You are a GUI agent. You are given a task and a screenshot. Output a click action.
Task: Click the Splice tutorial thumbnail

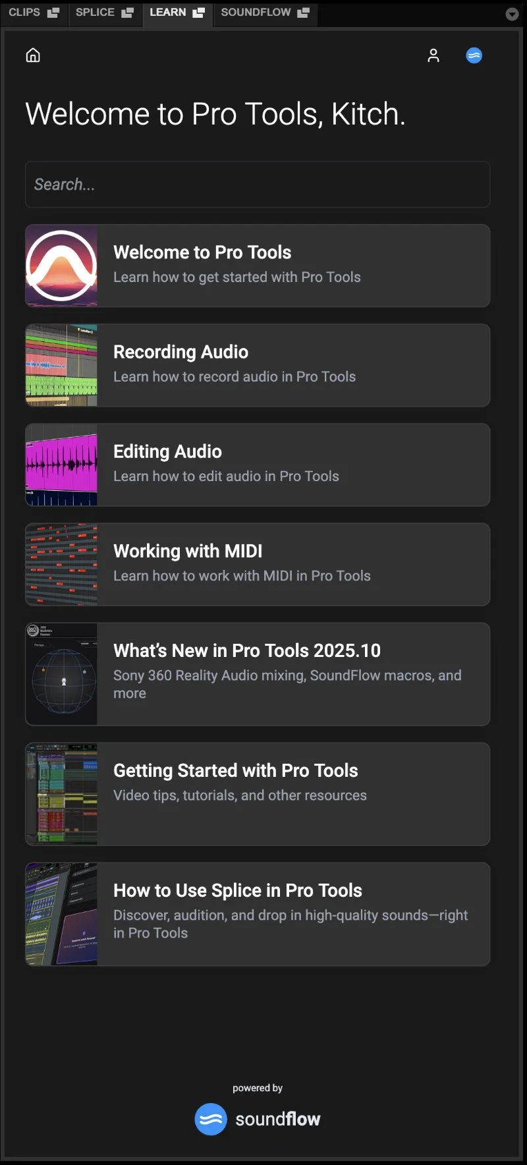61,914
